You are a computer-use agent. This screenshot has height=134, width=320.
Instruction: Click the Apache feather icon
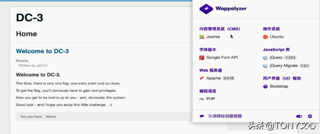202,78
